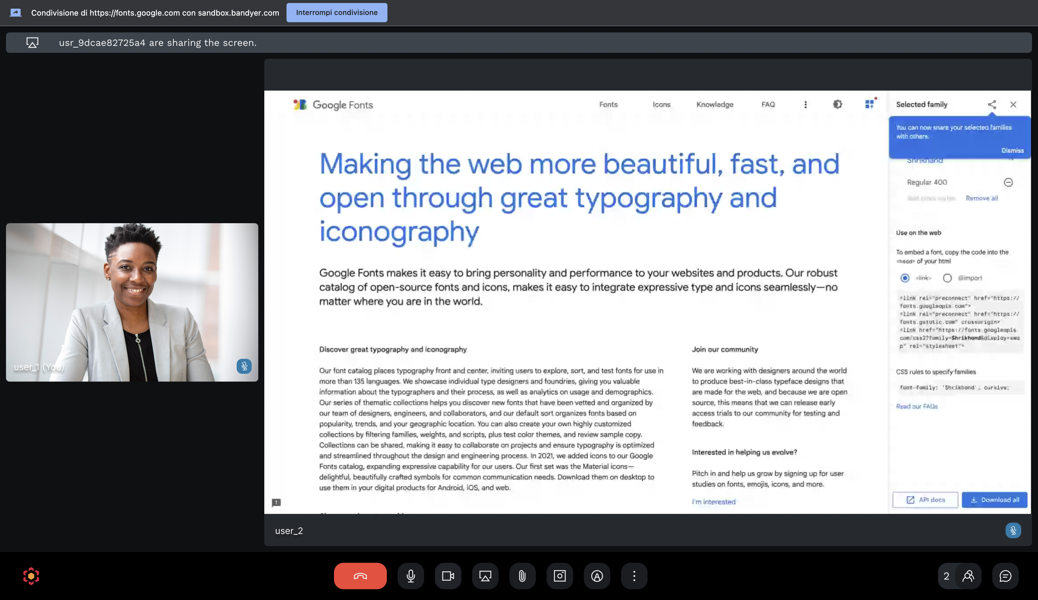Share the selected family
Screen dimensions: 1038x600
(x=992, y=104)
